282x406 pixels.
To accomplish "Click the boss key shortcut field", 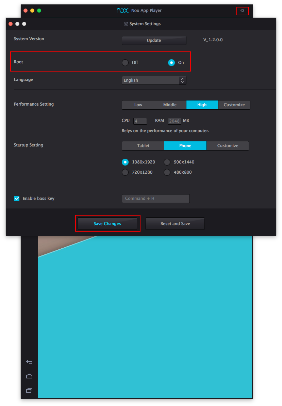I will (x=155, y=199).
